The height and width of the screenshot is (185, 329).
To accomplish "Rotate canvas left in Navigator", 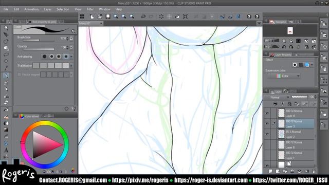I will (x=284, y=47).
